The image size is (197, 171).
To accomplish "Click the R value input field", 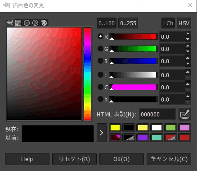I will pyautogui.click(x=172, y=37).
